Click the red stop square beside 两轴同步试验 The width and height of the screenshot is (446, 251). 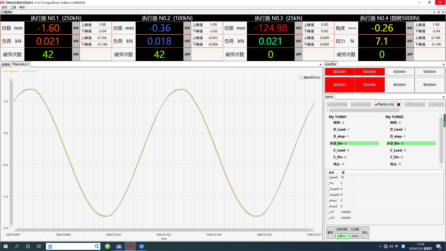coord(399,104)
